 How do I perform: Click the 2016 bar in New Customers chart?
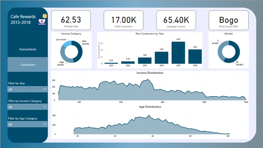161,58
